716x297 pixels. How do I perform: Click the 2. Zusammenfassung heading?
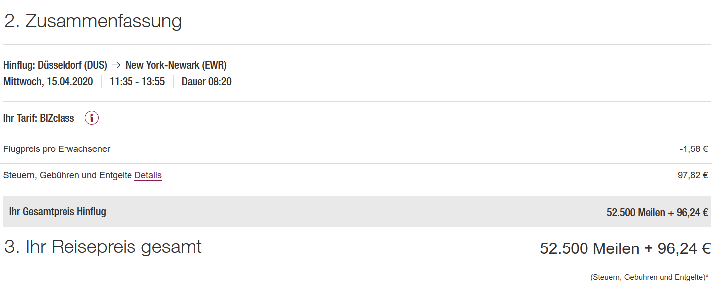[93, 21]
